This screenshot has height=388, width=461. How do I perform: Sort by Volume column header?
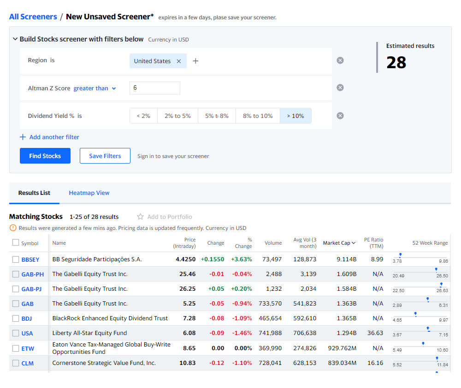pyautogui.click(x=273, y=243)
